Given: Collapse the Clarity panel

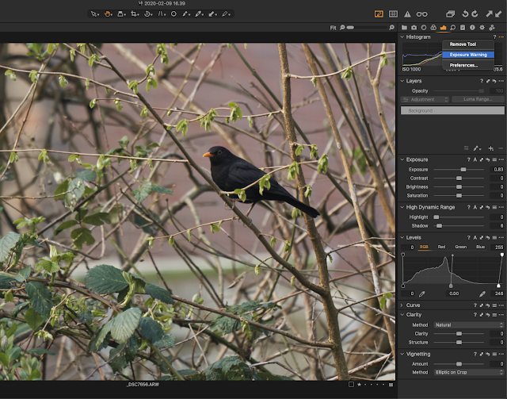Looking at the screenshot, I should [402, 314].
